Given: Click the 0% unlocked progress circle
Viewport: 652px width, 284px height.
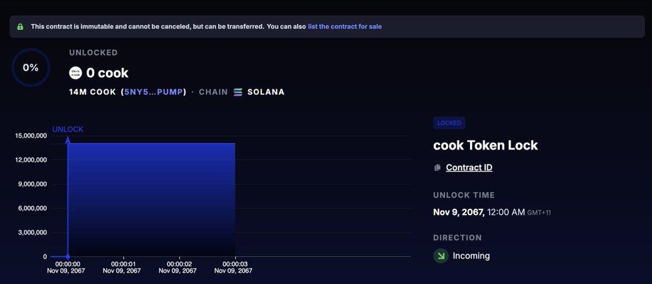Looking at the screenshot, I should pos(31,68).
